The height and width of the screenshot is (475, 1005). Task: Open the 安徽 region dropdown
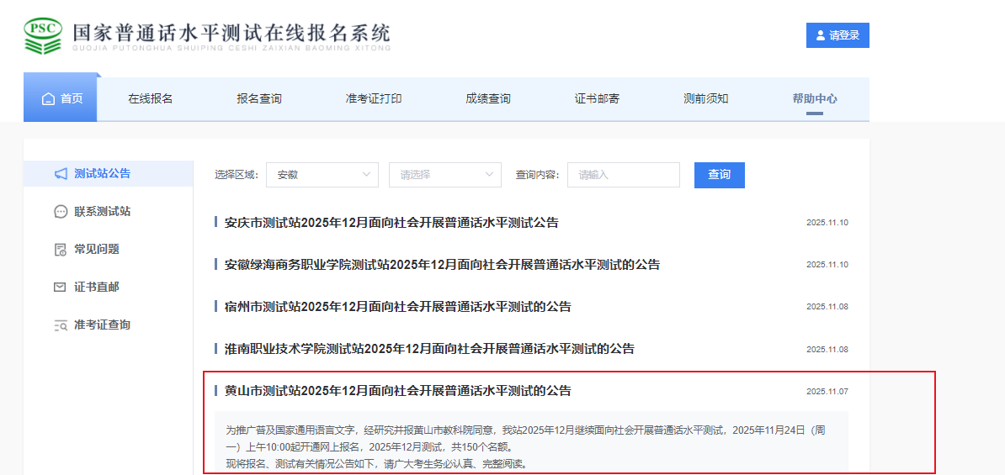coord(322,175)
